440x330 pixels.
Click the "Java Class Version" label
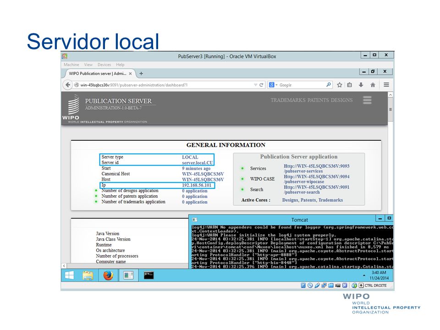point(113,239)
